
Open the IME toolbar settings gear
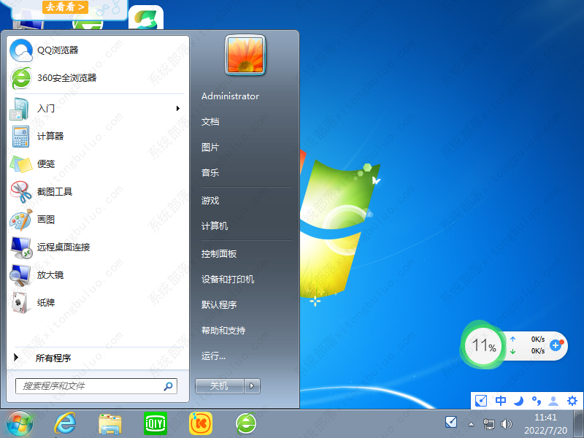pos(572,401)
